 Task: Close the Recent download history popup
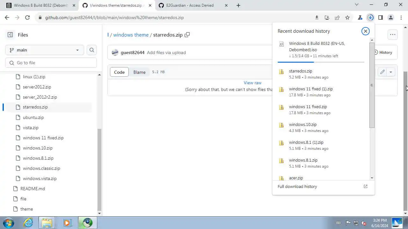366,31
